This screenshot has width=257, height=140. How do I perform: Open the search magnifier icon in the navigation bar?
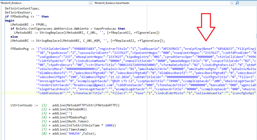(x=237, y=3)
